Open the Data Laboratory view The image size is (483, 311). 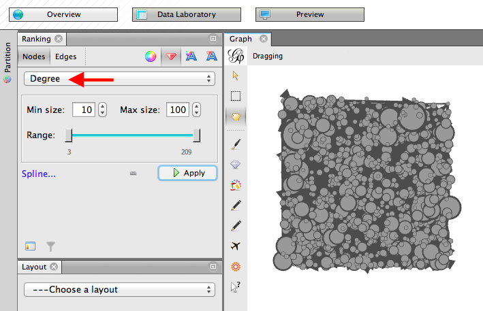tap(187, 14)
